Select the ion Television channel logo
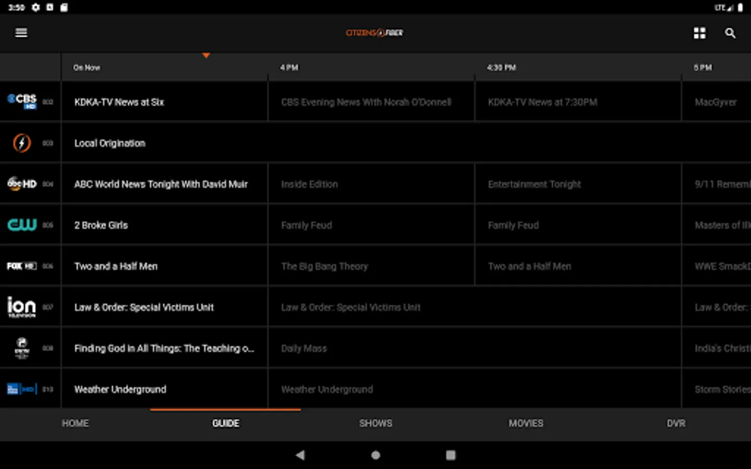This screenshot has width=751, height=469. point(22,306)
